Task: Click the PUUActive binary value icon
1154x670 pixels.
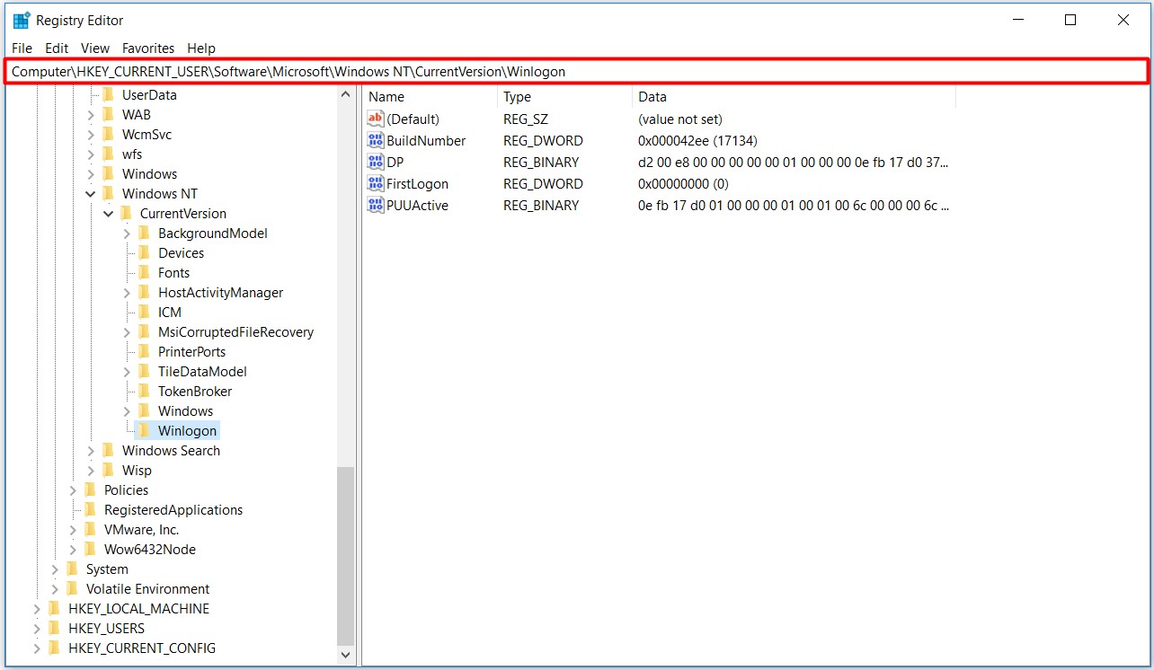Action: click(376, 205)
